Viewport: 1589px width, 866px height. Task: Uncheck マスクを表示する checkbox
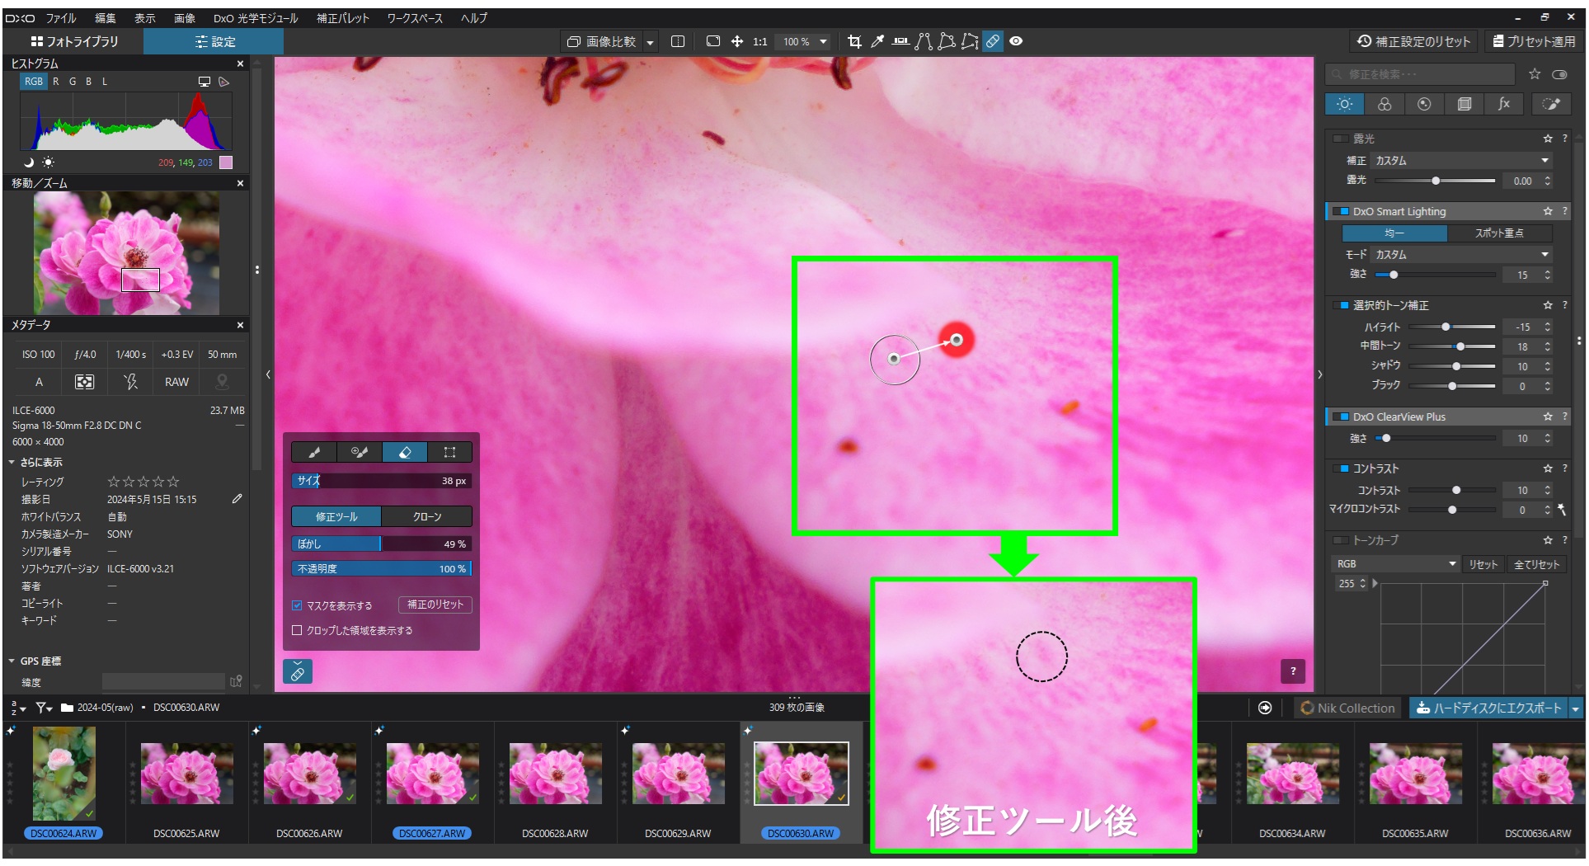[x=297, y=605]
